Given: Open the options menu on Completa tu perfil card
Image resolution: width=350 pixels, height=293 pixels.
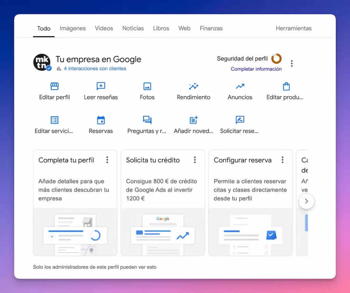Looking at the screenshot, I should [107, 160].
